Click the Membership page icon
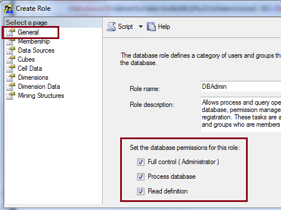 [x=11, y=42]
